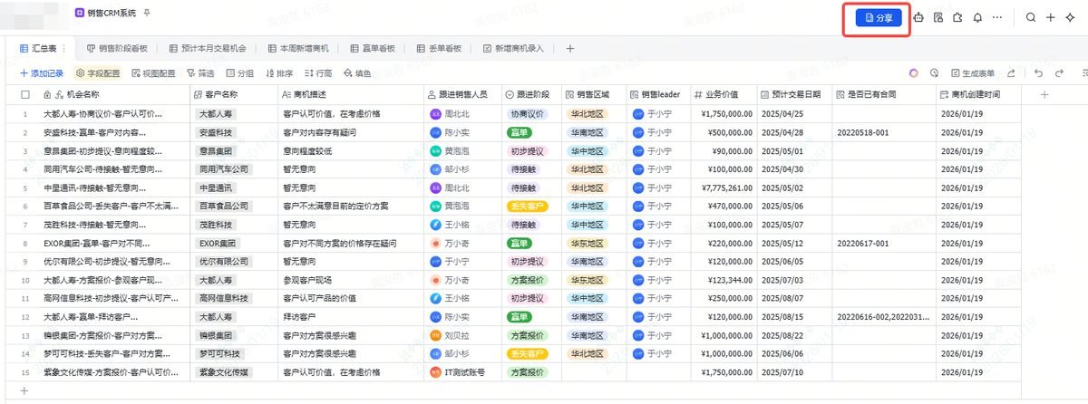Add a new column with header plus
This screenshot has height=404, width=1088.
click(x=1044, y=94)
